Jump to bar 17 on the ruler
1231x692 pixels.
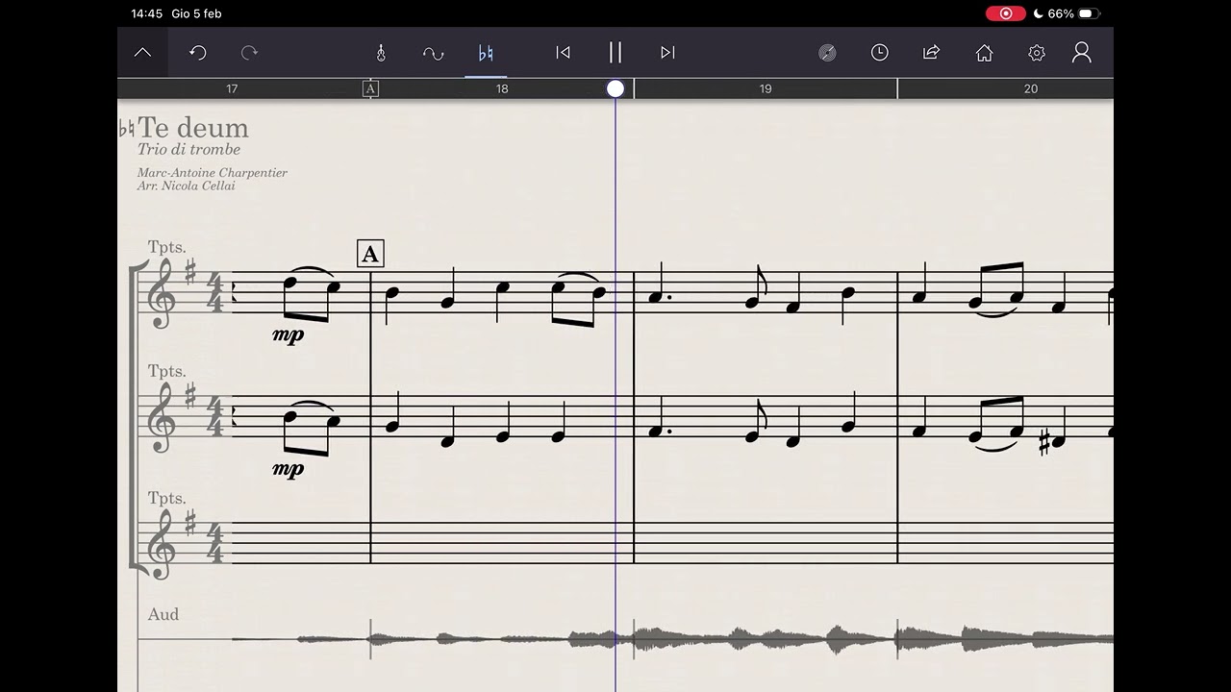pyautogui.click(x=232, y=88)
